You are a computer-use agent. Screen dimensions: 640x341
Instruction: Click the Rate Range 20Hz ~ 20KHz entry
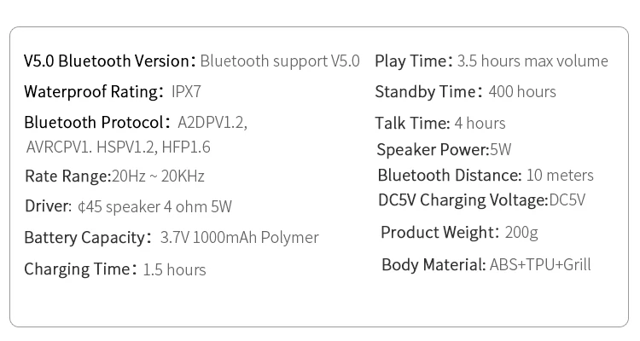[x=114, y=176]
